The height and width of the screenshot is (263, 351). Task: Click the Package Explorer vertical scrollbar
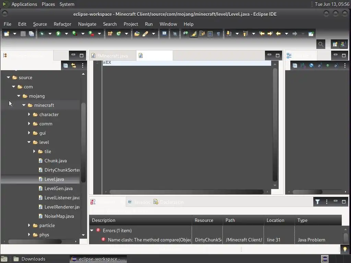pos(83,143)
